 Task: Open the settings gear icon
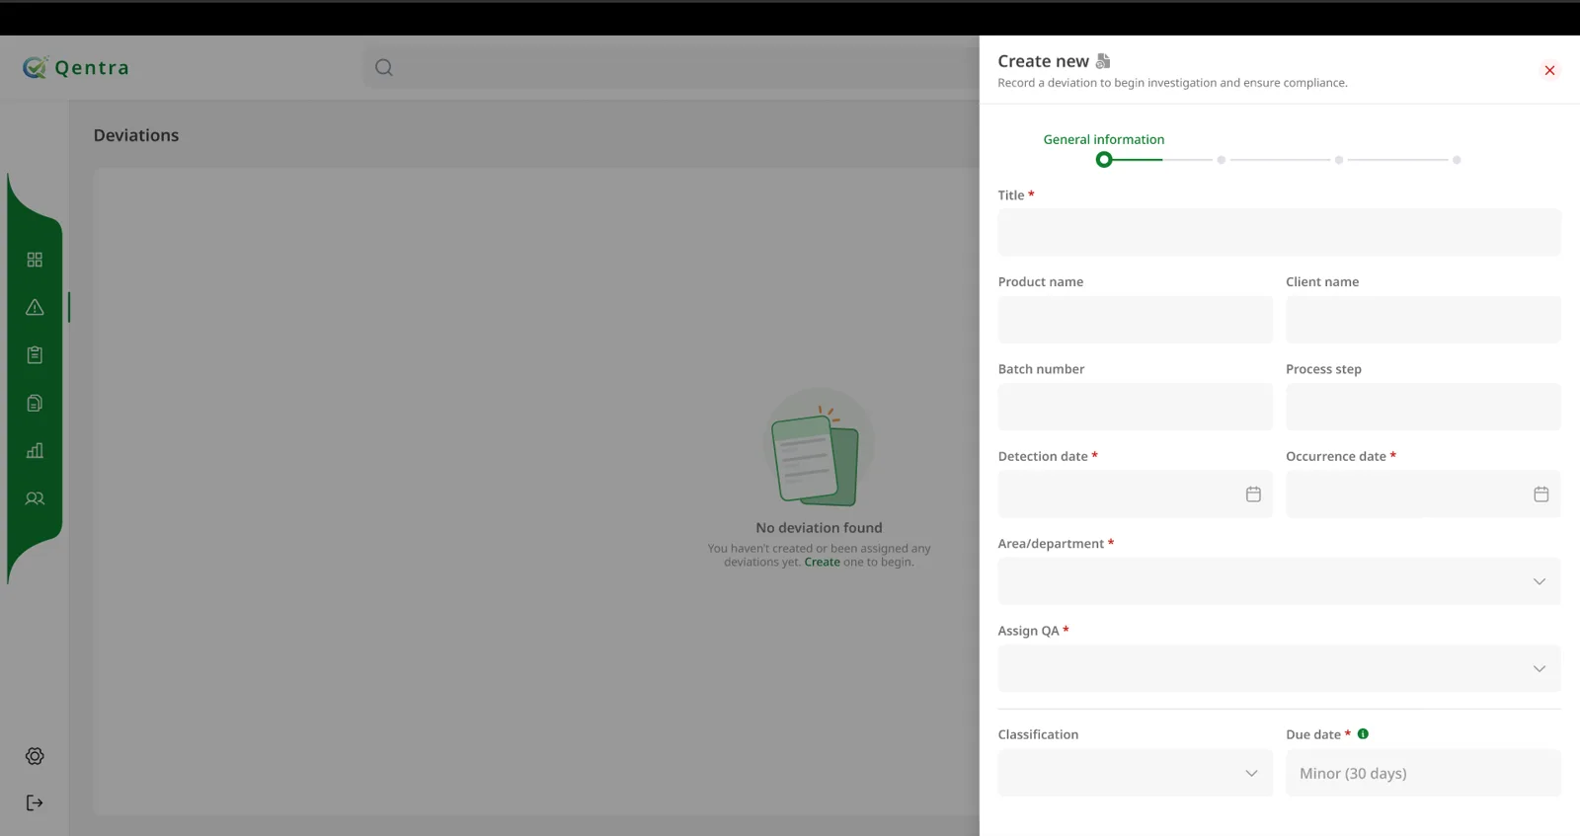click(x=35, y=756)
